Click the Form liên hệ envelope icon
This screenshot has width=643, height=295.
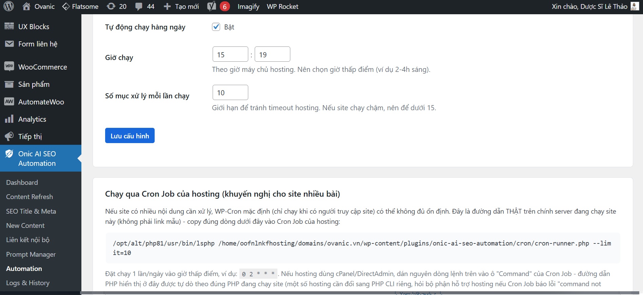(9, 44)
